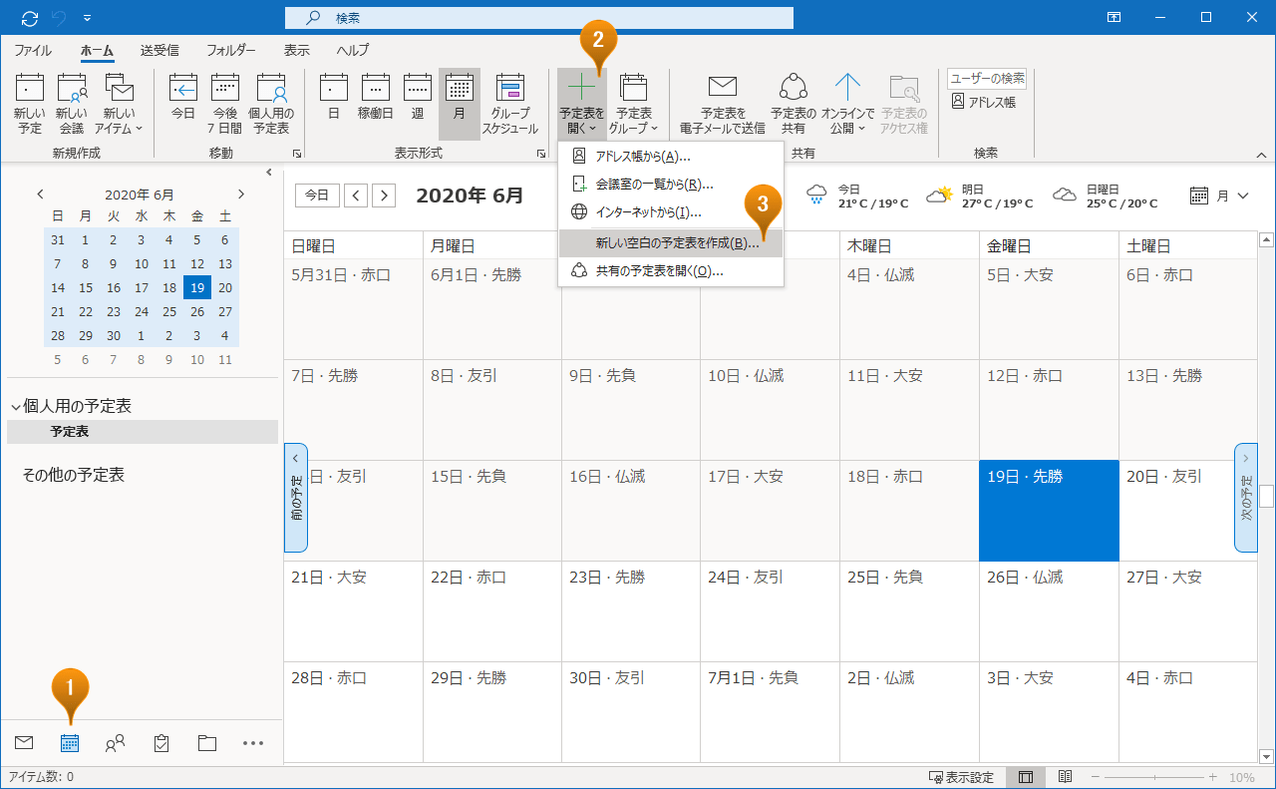1276x789 pixels.
Task: Select 予定表 in the folder list
Action: click(x=143, y=432)
